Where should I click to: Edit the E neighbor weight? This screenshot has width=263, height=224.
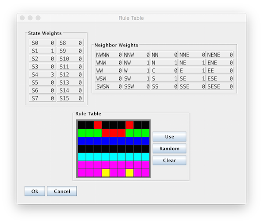point(192,71)
